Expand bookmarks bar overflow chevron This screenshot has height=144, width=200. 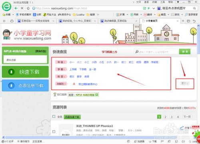click(x=98, y=14)
